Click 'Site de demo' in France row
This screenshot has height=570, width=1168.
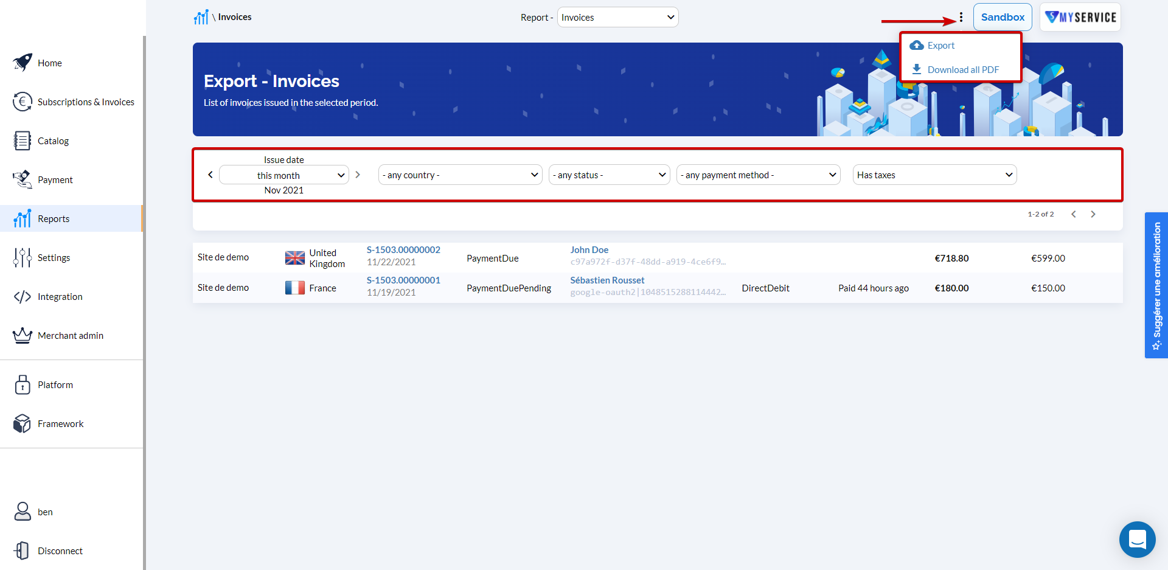(223, 288)
